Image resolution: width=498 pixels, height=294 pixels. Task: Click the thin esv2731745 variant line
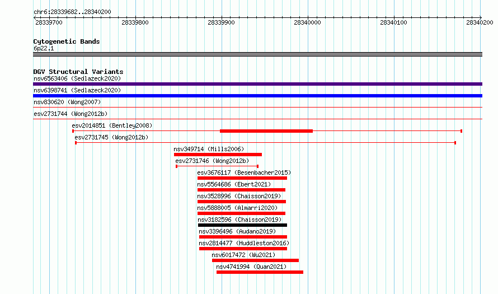266,143
